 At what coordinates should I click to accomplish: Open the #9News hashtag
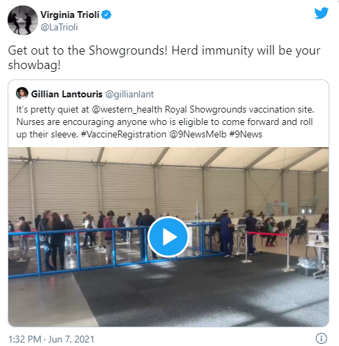tap(246, 134)
